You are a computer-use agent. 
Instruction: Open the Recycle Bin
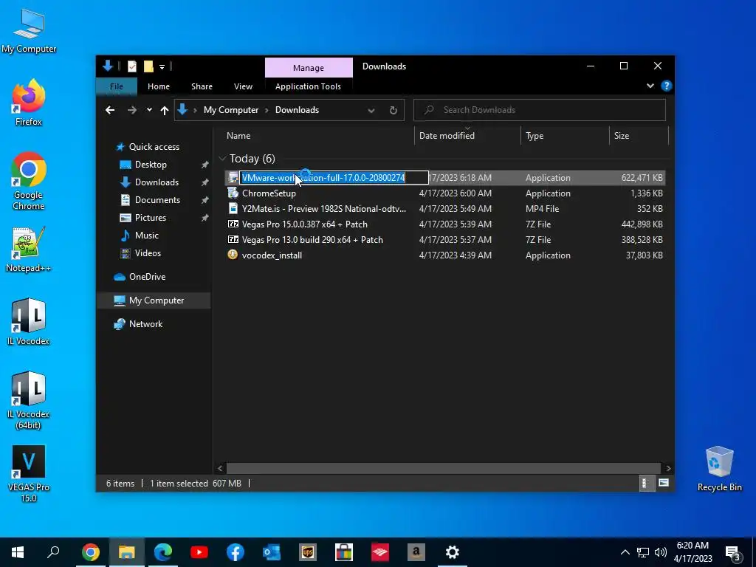tap(719, 468)
